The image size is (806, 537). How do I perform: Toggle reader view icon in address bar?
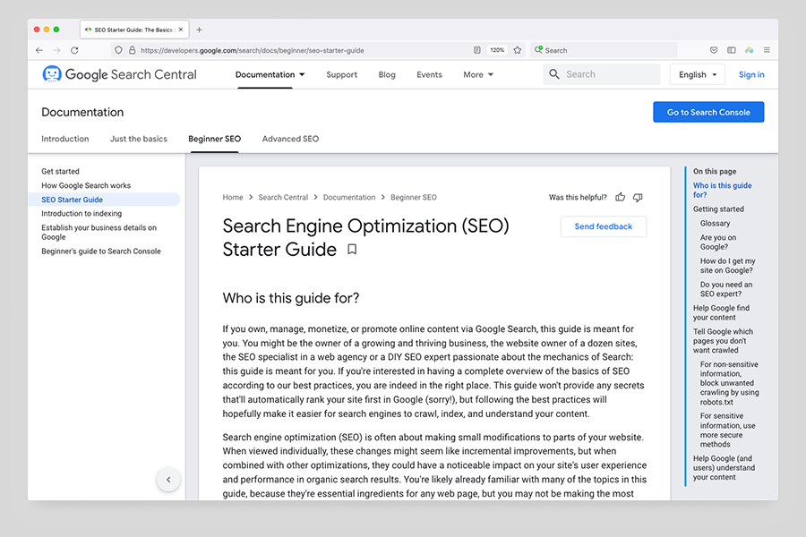click(477, 50)
